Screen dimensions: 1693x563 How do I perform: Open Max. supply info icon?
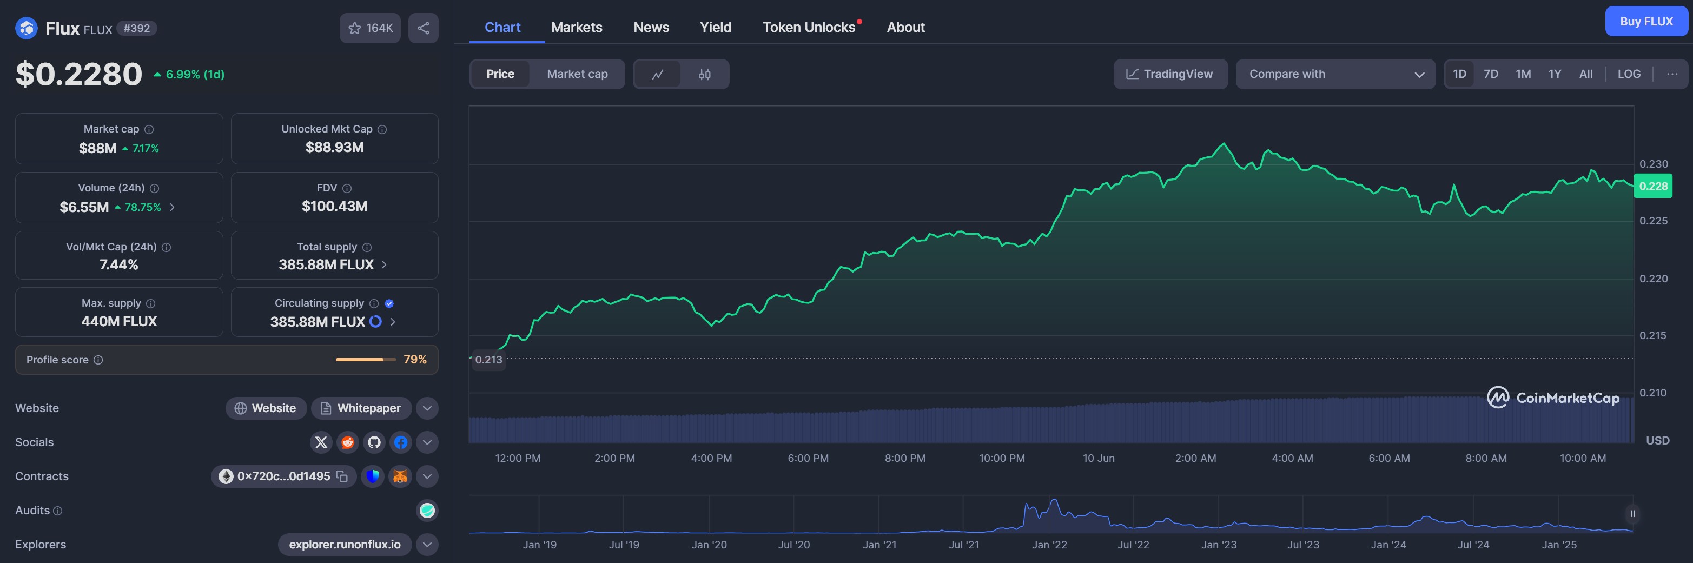pyautogui.click(x=150, y=303)
